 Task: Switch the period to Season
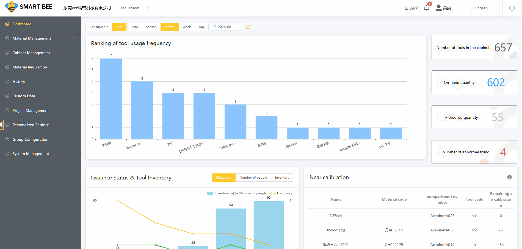(x=151, y=27)
